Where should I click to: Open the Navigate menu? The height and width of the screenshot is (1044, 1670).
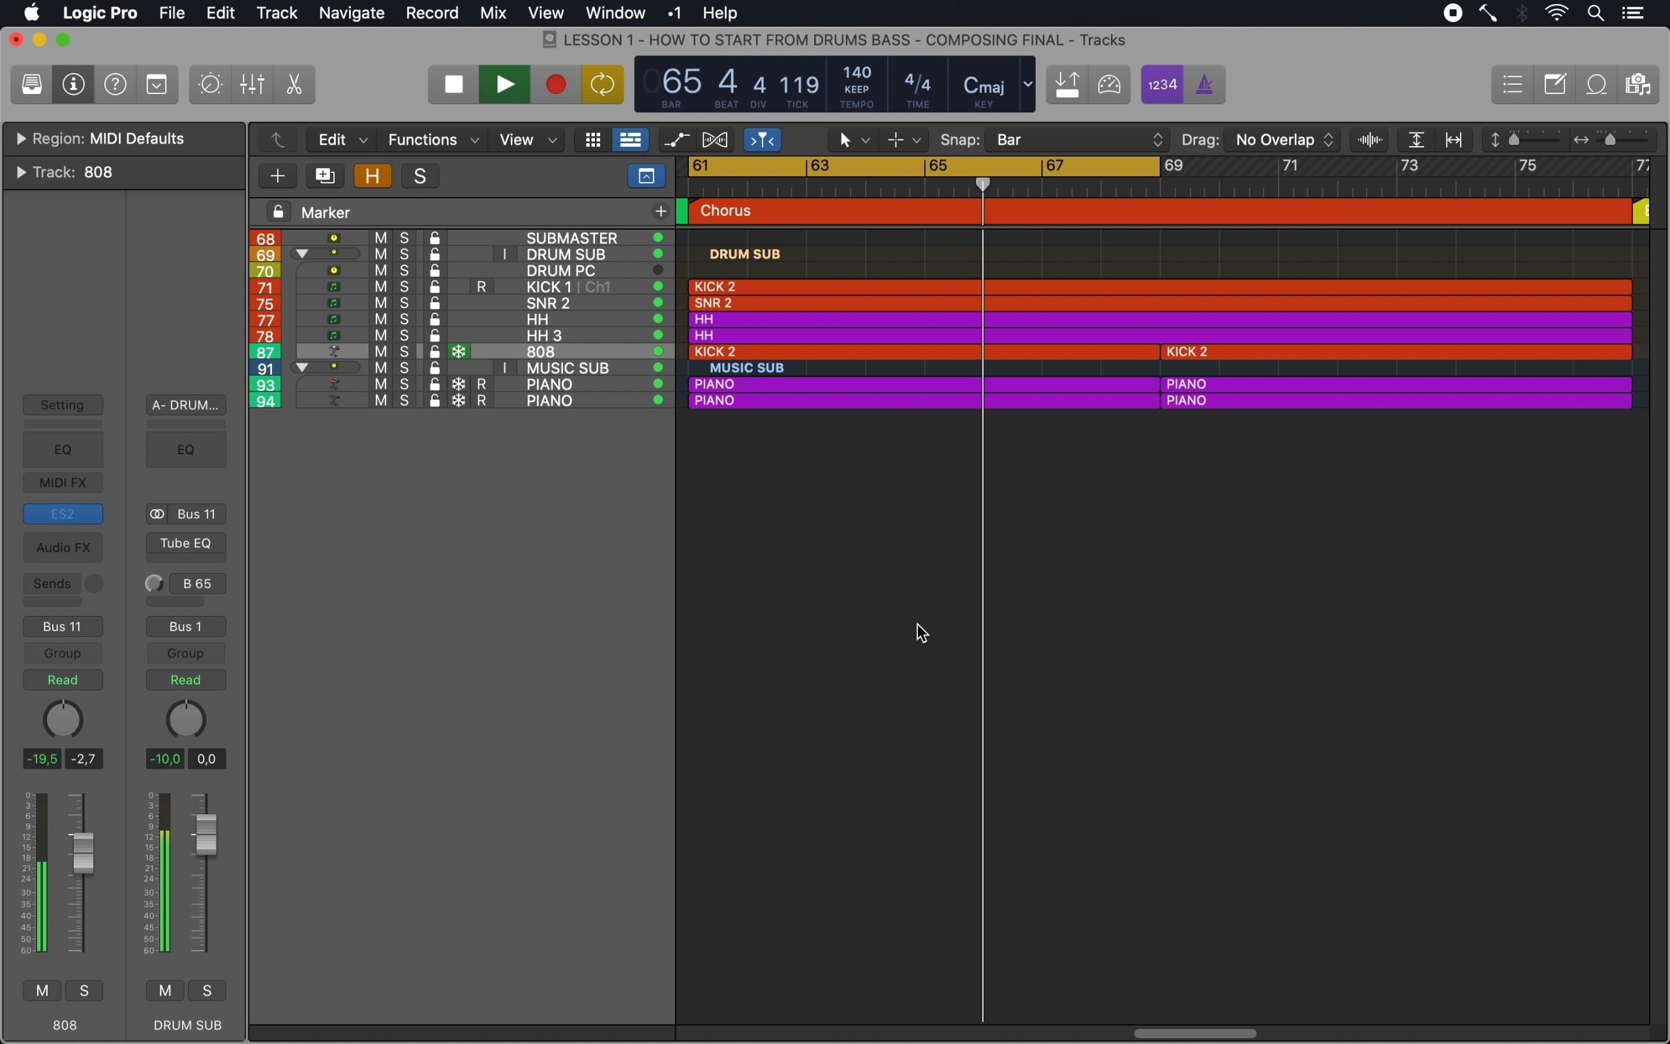point(352,13)
